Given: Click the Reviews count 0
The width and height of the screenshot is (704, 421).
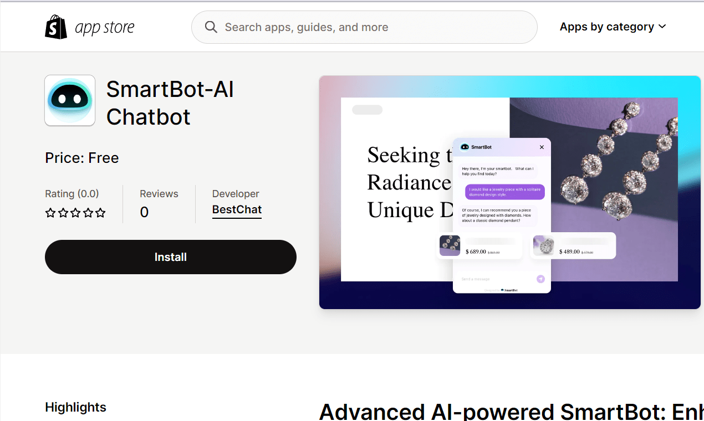Looking at the screenshot, I should click(x=144, y=212).
